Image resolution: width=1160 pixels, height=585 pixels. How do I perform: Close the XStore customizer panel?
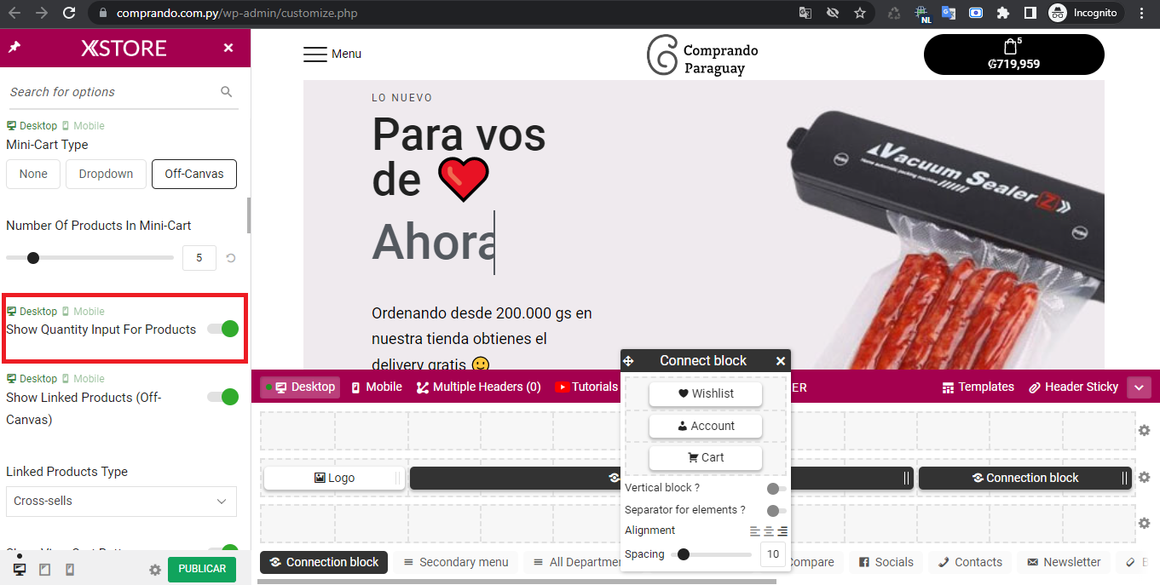(x=228, y=48)
